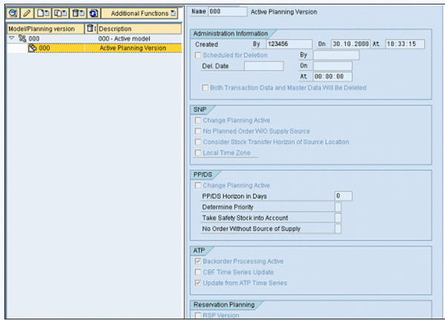Click the planning version 000 node icon

pyautogui.click(x=32, y=48)
